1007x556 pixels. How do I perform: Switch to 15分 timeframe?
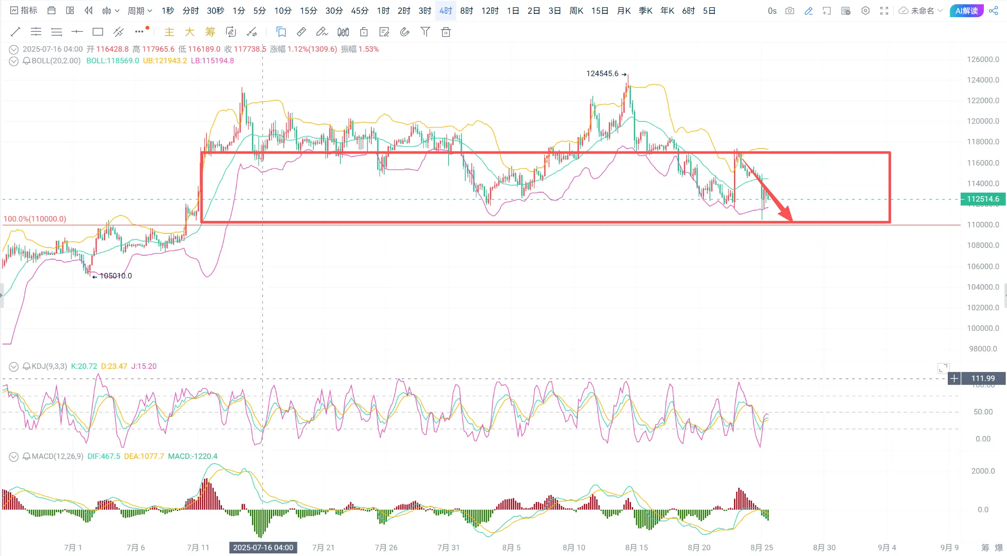coord(308,11)
